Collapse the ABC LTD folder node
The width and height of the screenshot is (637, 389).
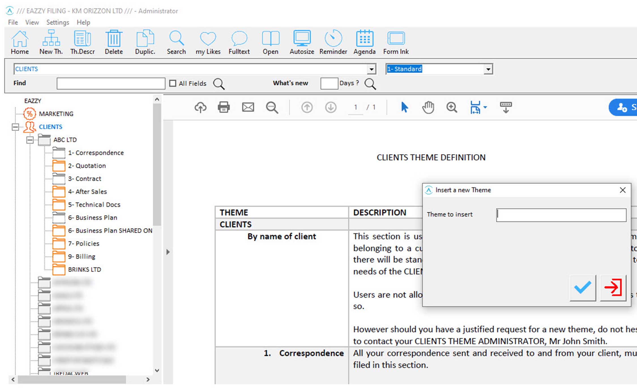coord(30,140)
